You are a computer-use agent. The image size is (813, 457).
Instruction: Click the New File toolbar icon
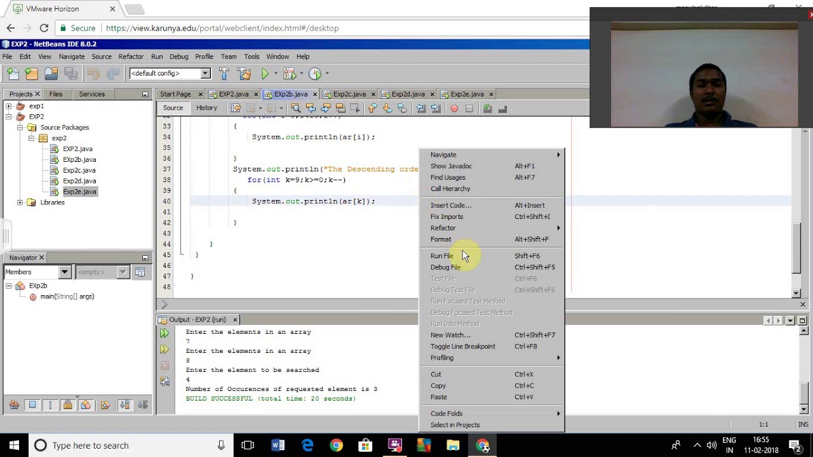click(13, 74)
